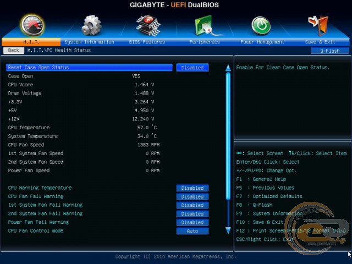Open the System Information gears icon

pos(91,25)
